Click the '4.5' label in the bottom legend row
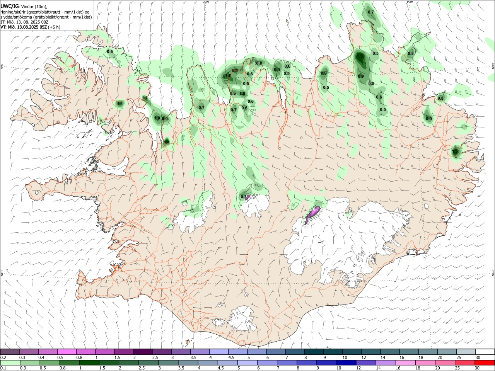The height and width of the screenshot is (371, 495). click(x=220, y=368)
